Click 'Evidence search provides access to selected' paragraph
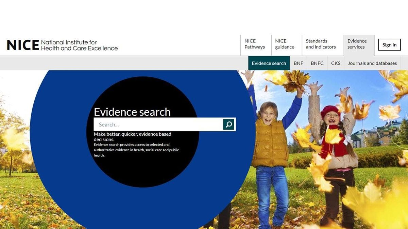408x229 pixels. (136, 150)
